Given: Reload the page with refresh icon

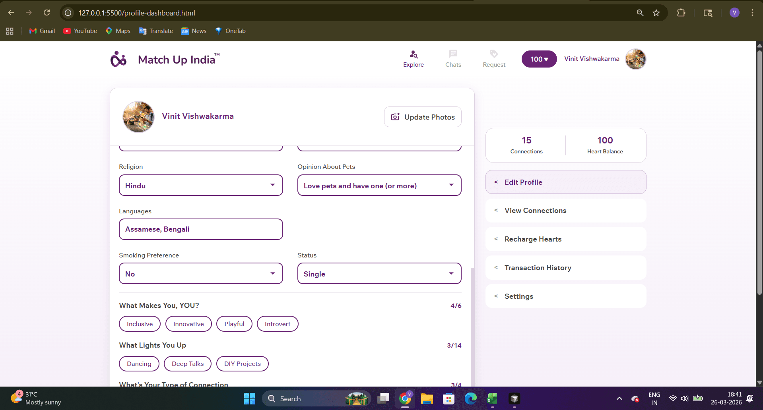Looking at the screenshot, I should [x=47, y=13].
